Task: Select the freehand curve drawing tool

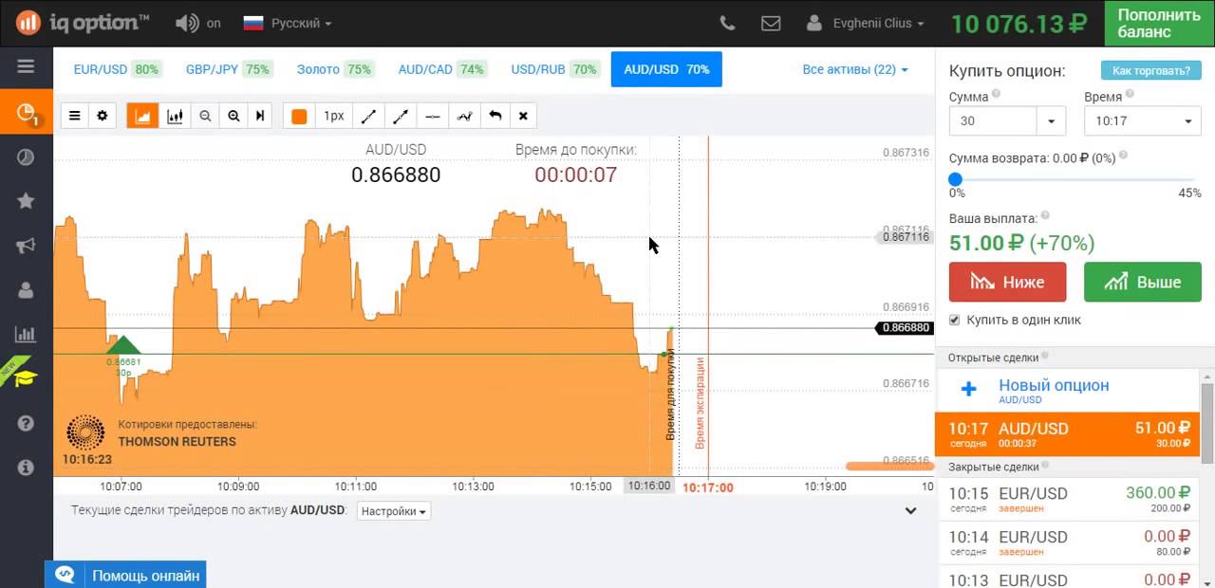Action: coord(464,116)
